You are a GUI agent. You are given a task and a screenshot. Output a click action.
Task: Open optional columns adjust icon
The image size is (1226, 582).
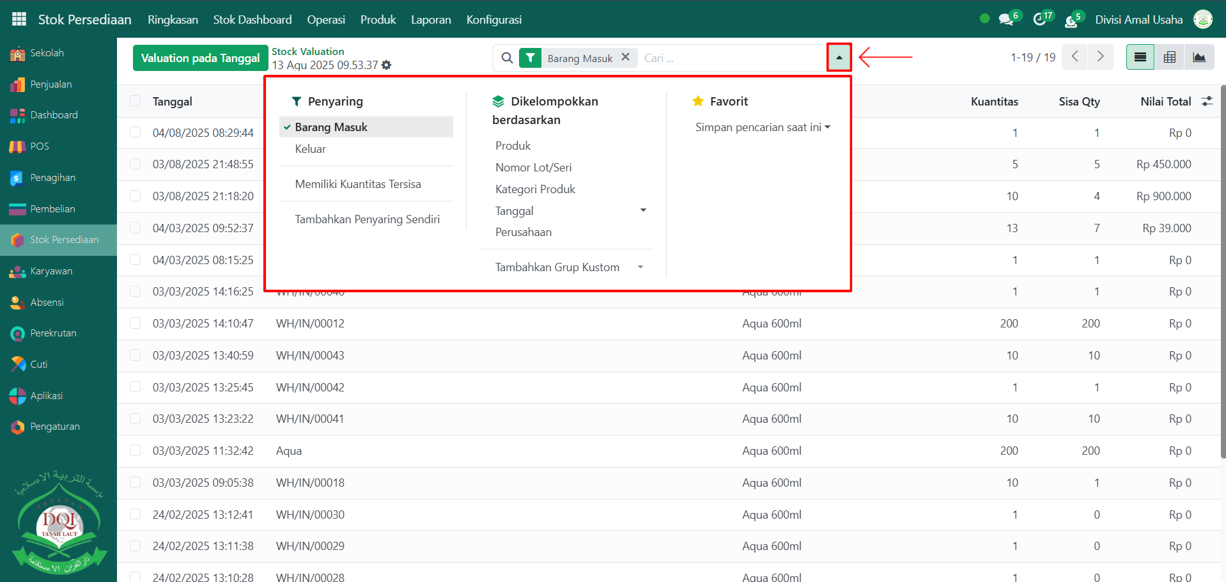(x=1207, y=101)
